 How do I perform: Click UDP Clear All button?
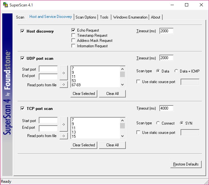pos(112,94)
